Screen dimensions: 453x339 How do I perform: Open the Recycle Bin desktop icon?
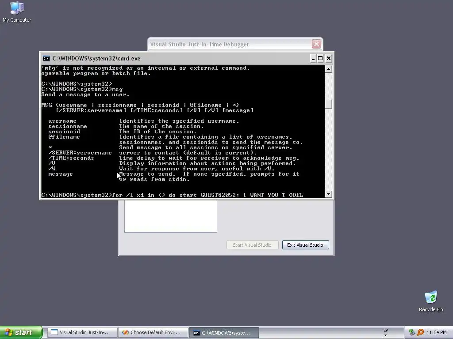tap(431, 301)
